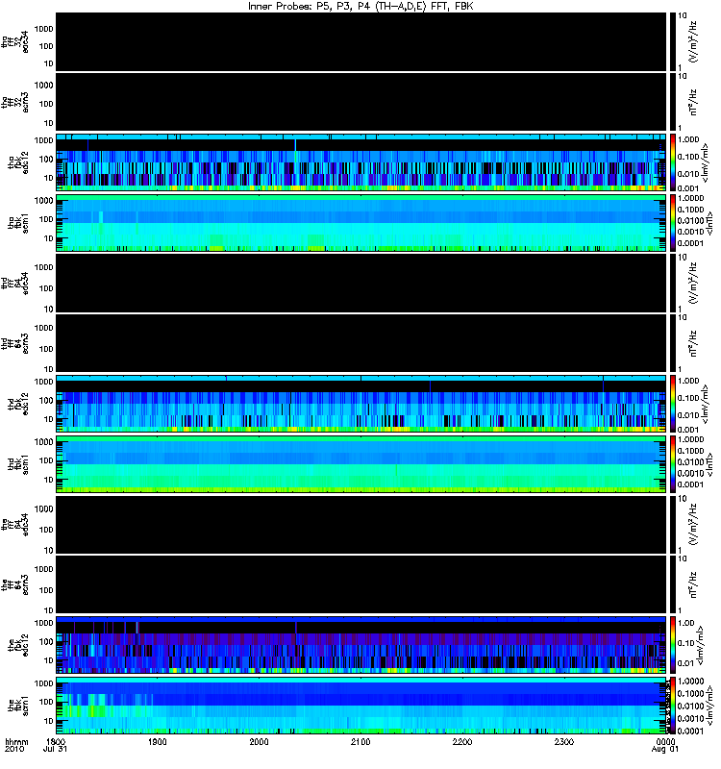721x769 pixels.
Task: Click the 'tha fff 32 scm3' panel label
Action: coord(15,102)
